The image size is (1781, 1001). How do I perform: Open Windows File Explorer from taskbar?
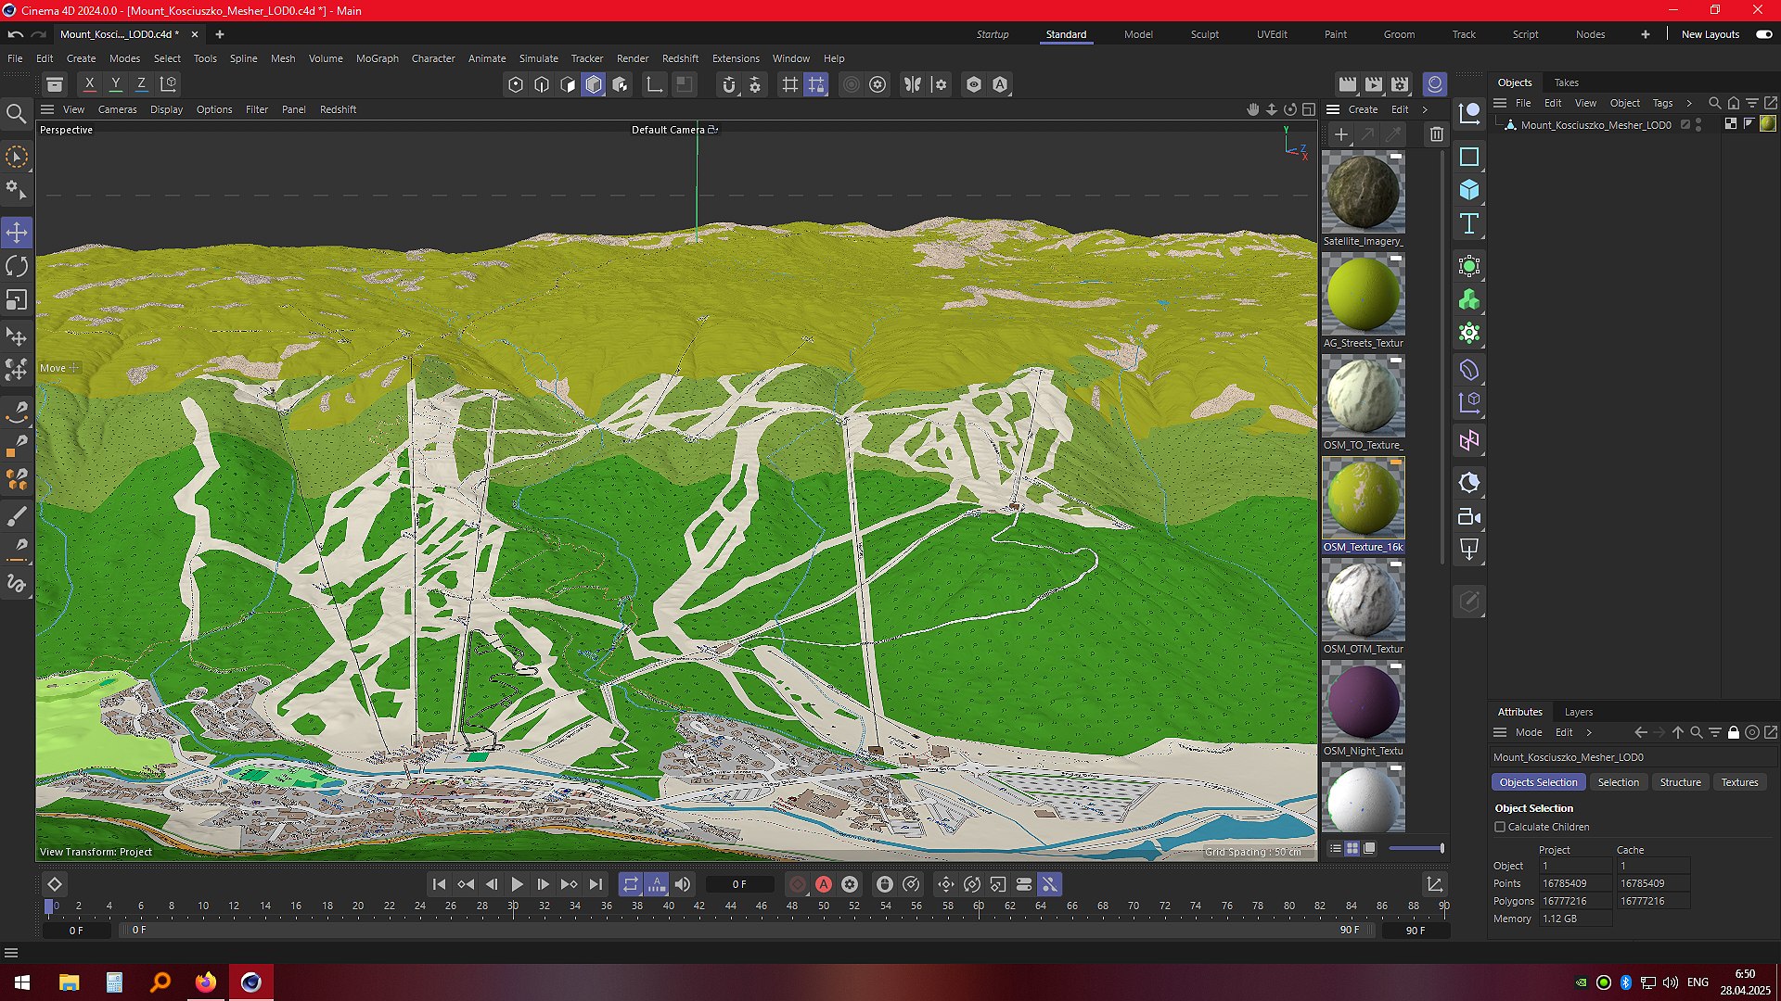pos(69,982)
